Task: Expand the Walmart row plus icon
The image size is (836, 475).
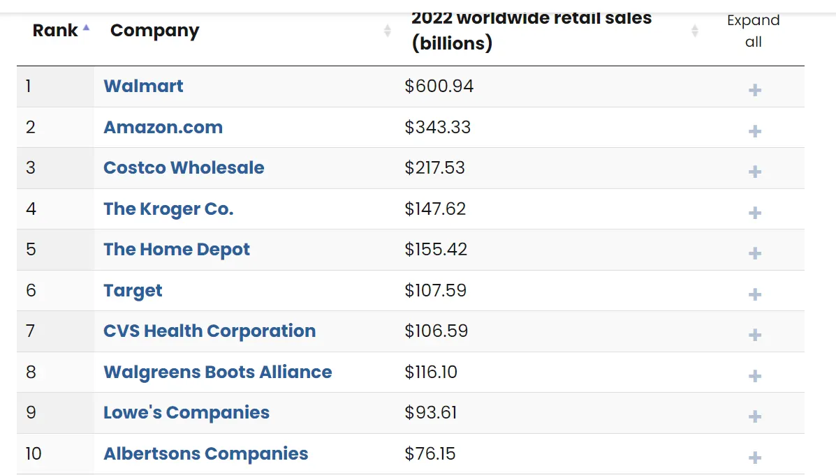Action: (754, 90)
